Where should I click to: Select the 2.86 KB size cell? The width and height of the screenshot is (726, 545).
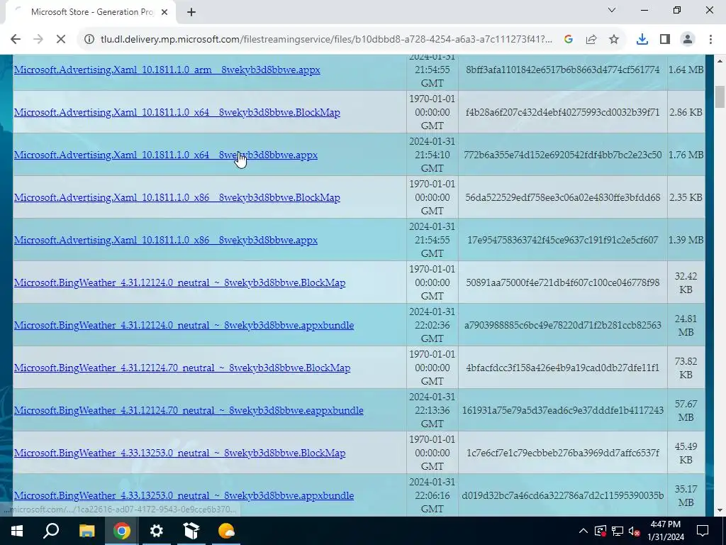686,112
